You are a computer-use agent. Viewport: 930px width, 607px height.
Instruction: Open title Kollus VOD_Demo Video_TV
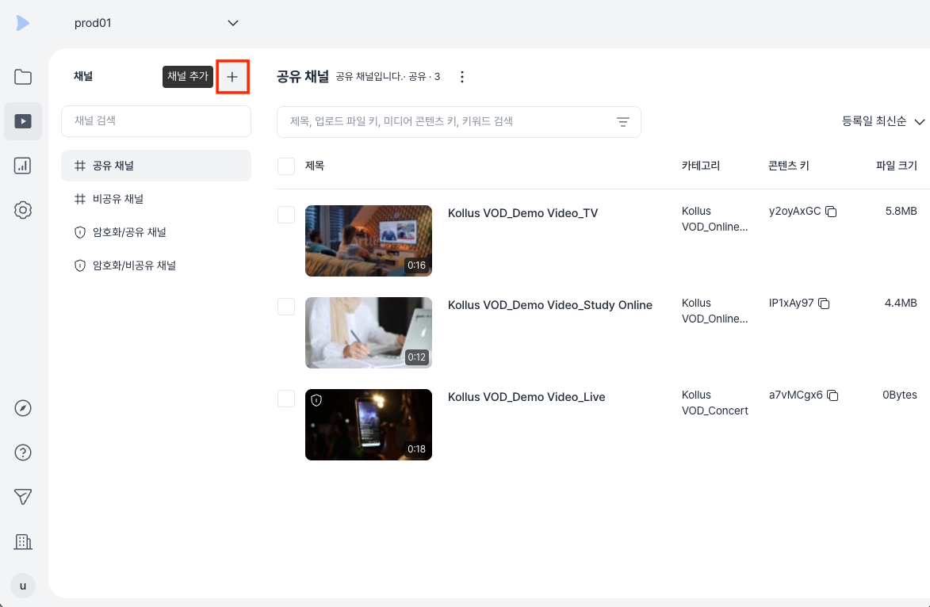pos(522,213)
